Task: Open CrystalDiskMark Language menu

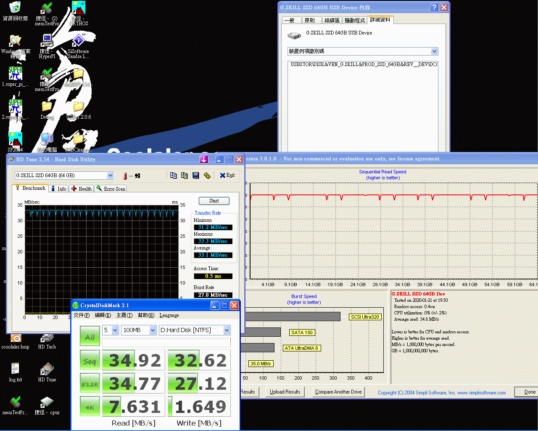Action: coord(169,315)
